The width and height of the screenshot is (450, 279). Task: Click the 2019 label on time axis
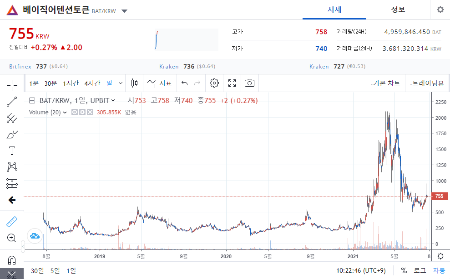coord(100,256)
